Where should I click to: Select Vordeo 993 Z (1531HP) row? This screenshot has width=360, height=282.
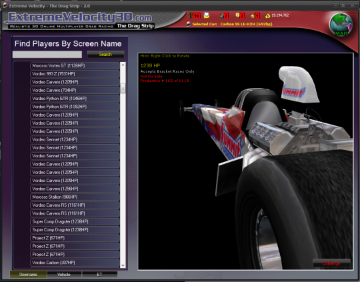(x=75, y=74)
